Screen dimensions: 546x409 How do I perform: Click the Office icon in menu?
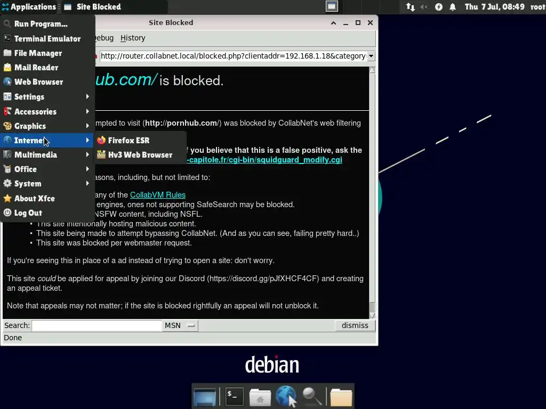7,169
